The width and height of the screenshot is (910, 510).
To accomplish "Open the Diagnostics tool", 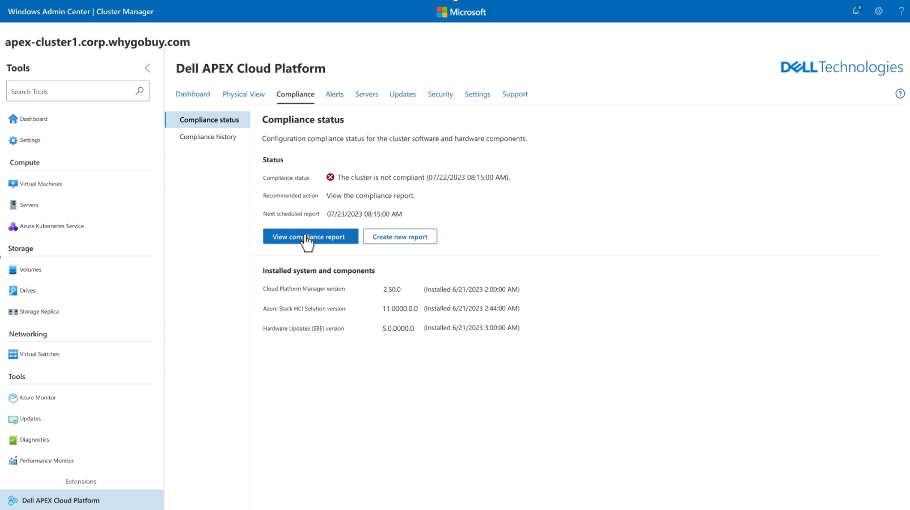I will (34, 440).
